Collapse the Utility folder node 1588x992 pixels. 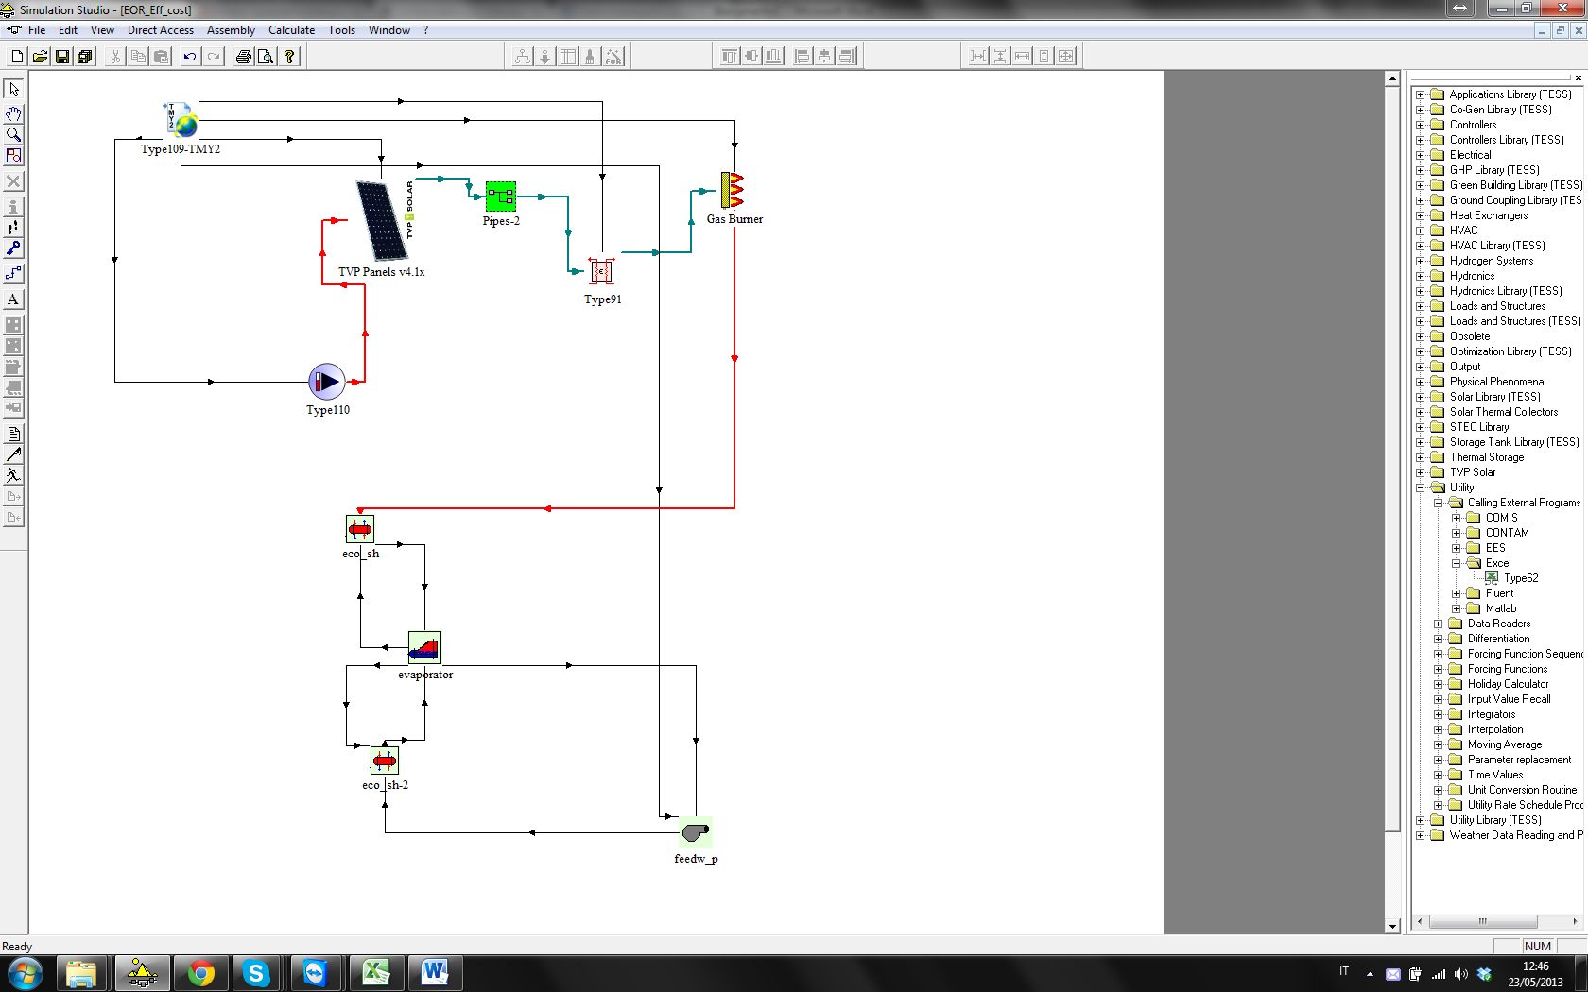(1420, 487)
